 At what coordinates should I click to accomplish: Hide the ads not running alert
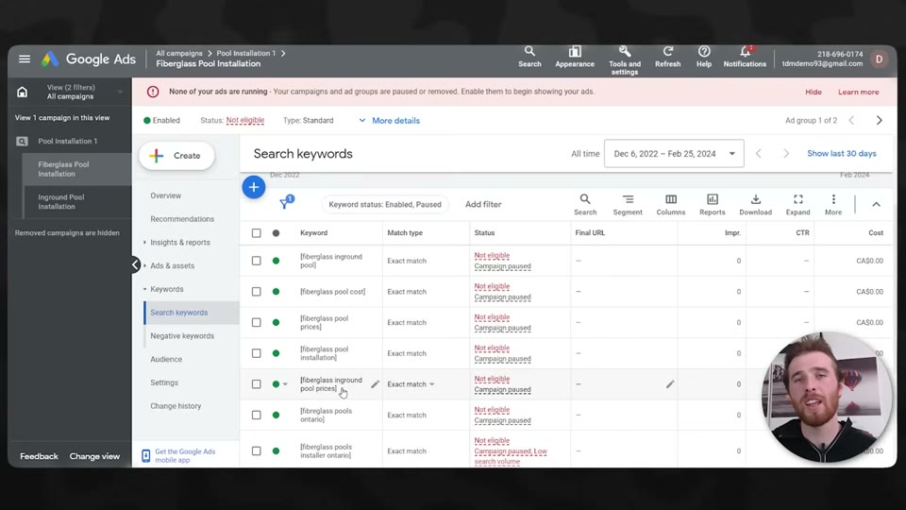[x=813, y=92]
